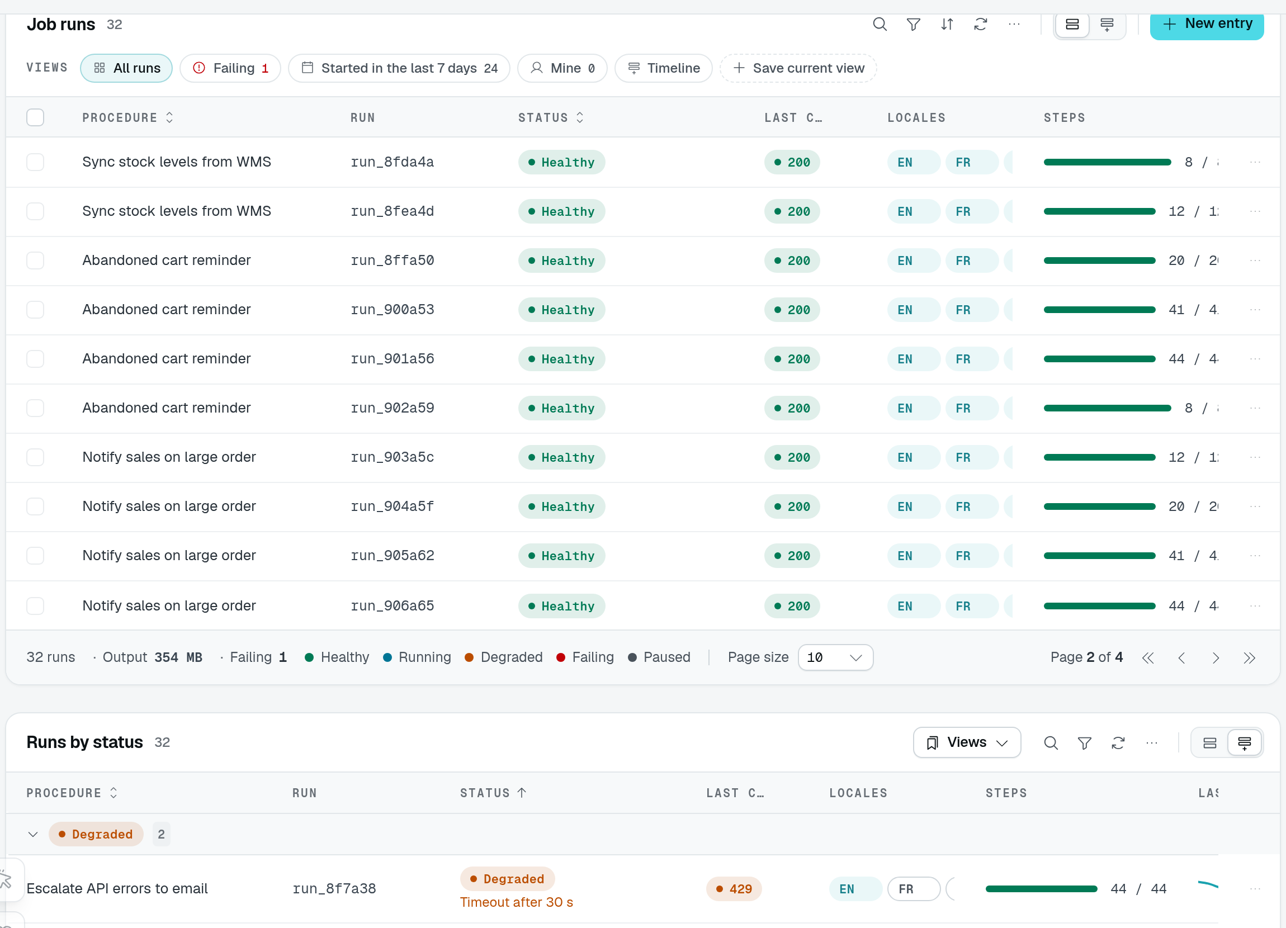Go to first page of runs

click(x=1148, y=657)
